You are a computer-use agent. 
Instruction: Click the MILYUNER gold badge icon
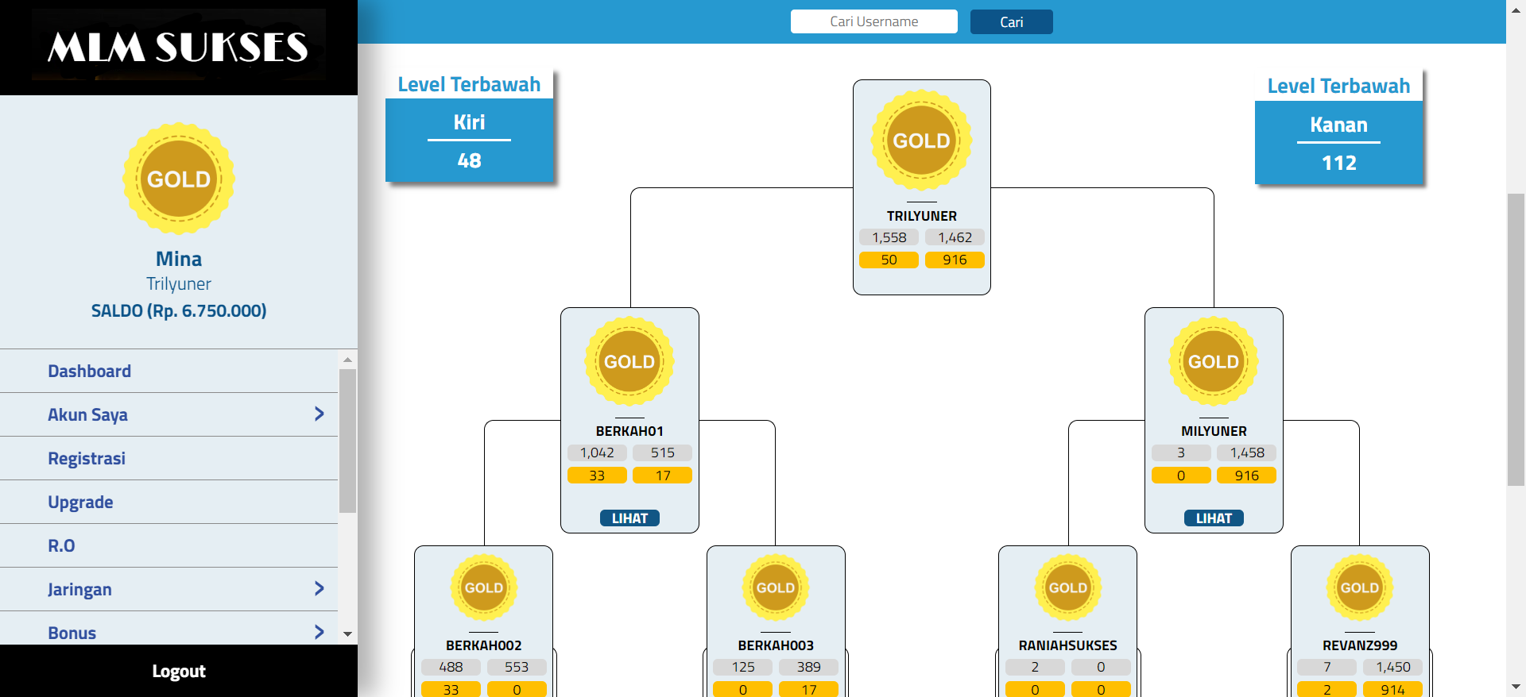coord(1213,361)
